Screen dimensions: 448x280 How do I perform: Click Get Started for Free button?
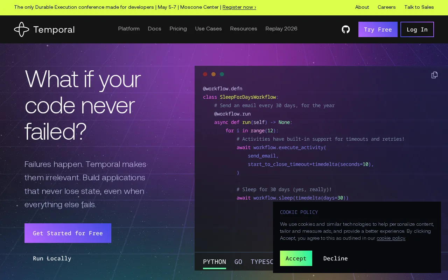pos(68,233)
